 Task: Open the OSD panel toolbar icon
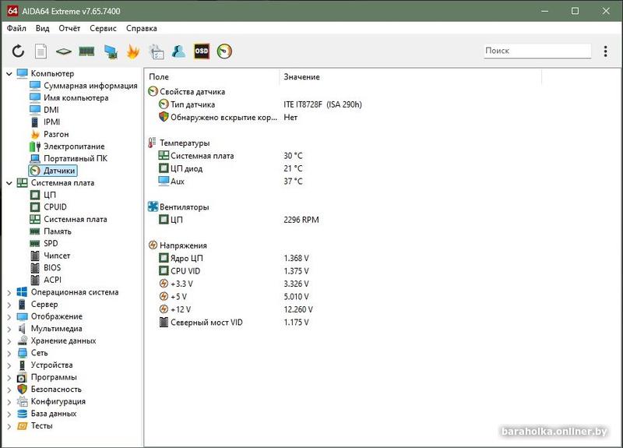(x=202, y=51)
